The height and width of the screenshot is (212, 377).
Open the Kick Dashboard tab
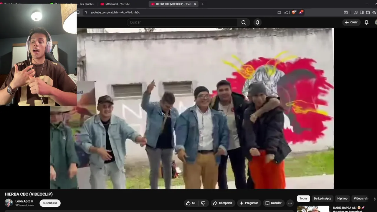click(74, 4)
